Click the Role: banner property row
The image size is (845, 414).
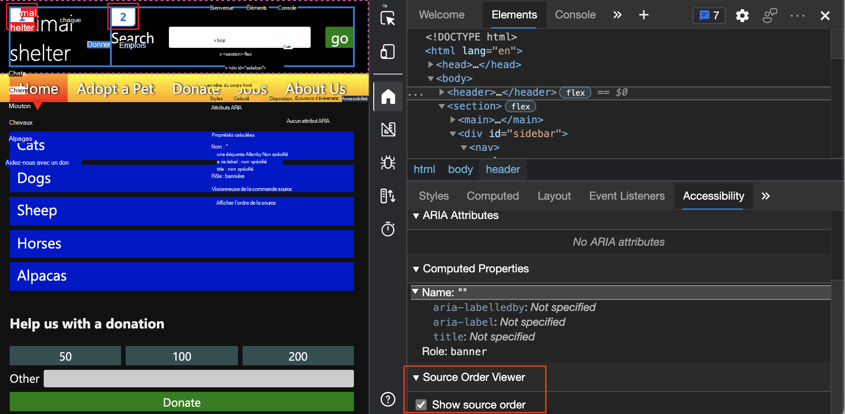click(x=455, y=351)
